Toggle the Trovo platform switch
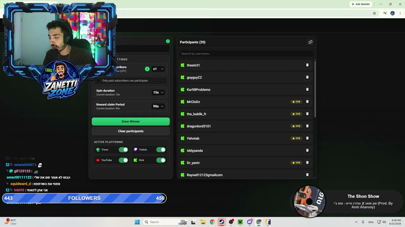 tap(123, 150)
